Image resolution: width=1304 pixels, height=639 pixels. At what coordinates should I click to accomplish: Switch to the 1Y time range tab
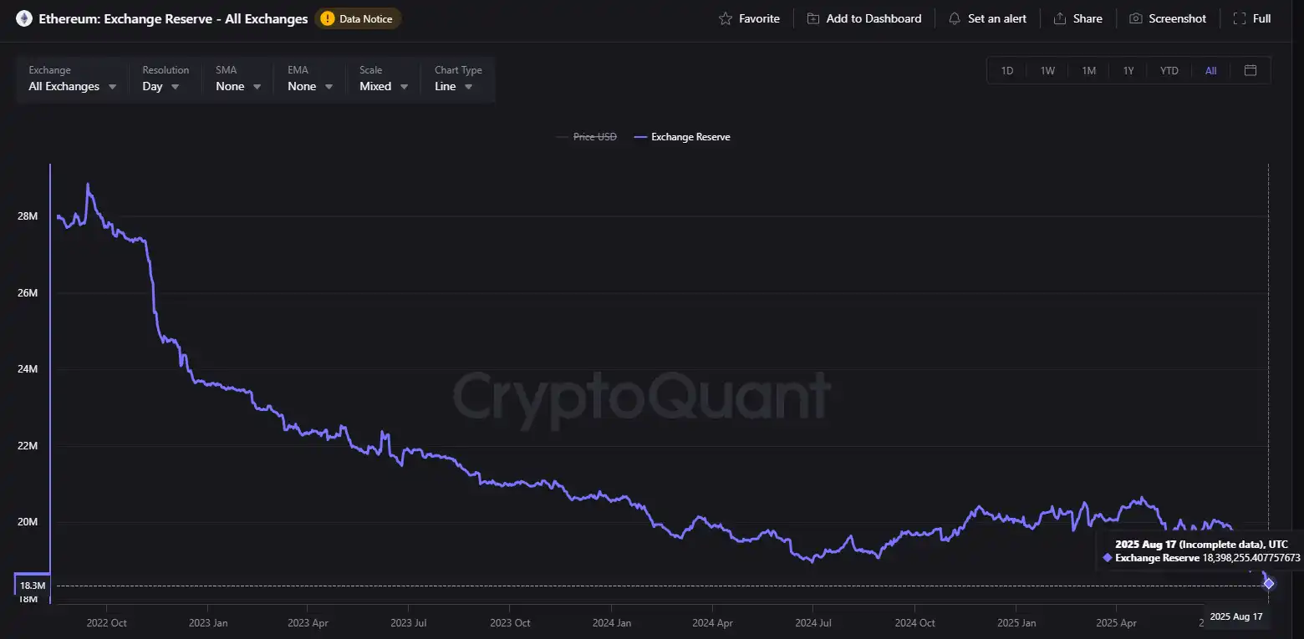1128,70
